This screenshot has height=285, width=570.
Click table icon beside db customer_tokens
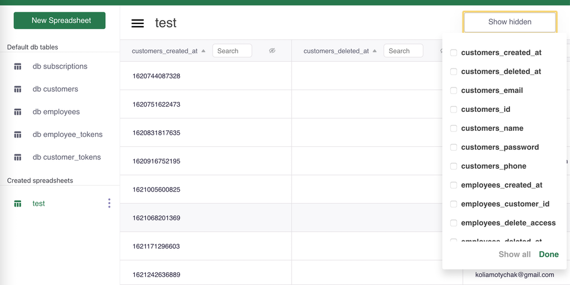point(18,158)
